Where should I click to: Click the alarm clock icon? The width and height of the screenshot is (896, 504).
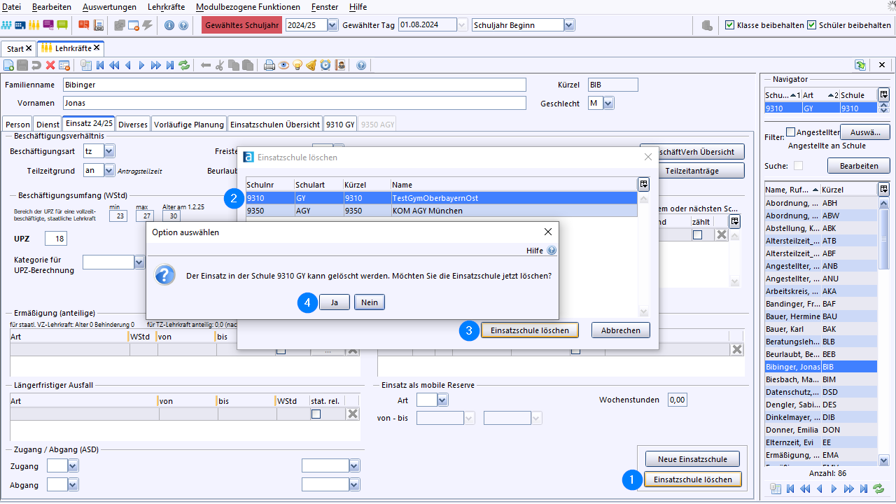(x=325, y=65)
